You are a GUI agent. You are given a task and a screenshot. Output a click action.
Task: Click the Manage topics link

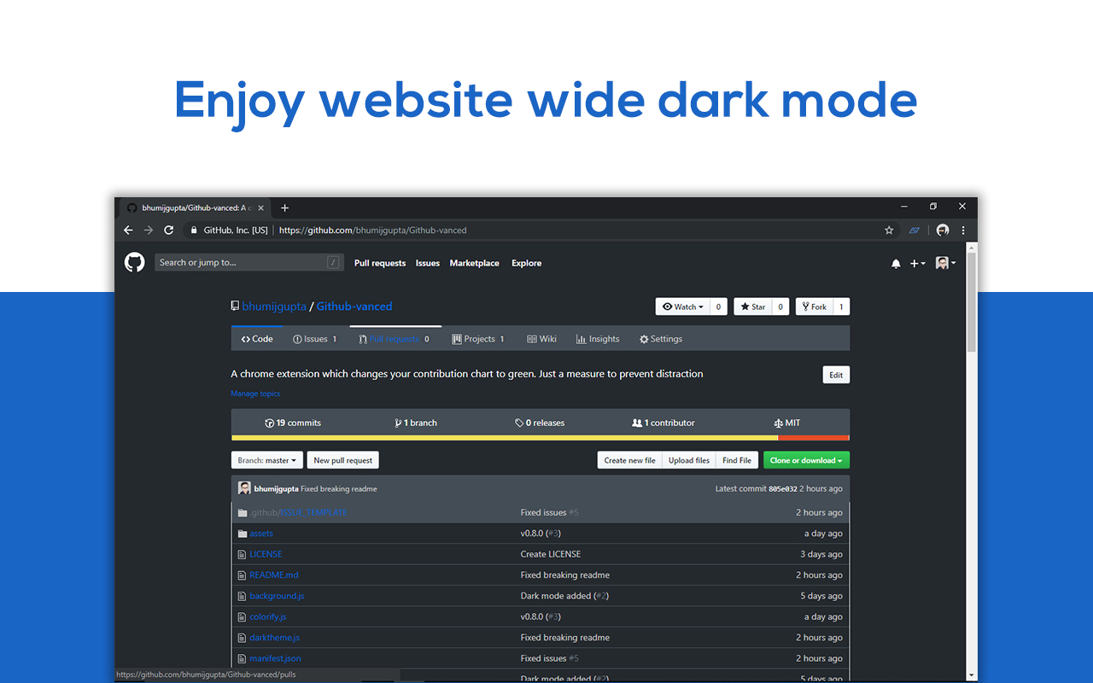point(255,394)
